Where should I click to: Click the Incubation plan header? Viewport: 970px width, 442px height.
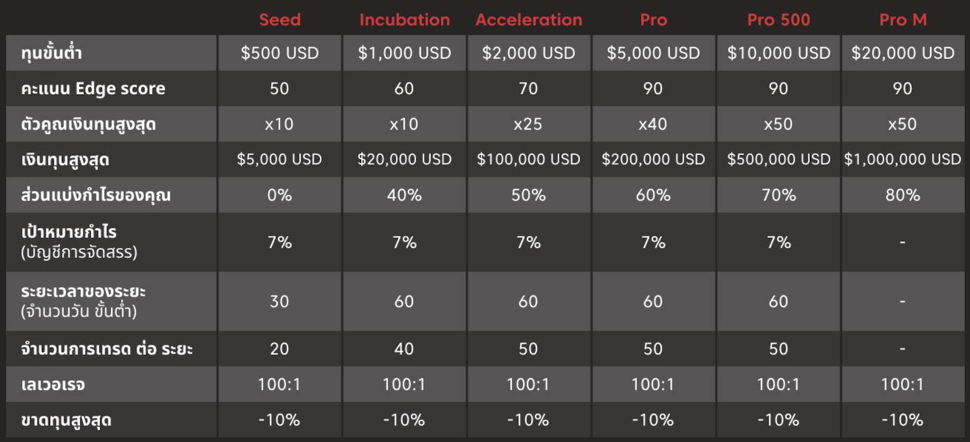[404, 19]
